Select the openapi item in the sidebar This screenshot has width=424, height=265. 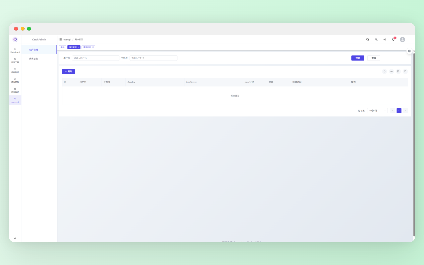tap(15, 100)
